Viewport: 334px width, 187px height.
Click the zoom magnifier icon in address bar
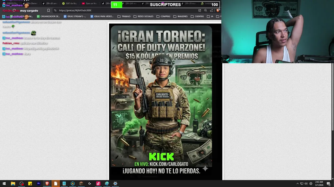(x=206, y=10)
